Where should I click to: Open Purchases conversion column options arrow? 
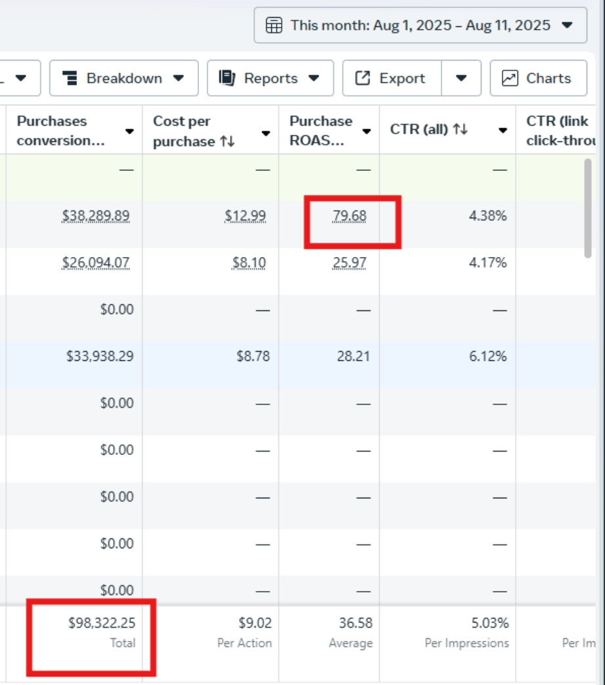click(x=129, y=131)
